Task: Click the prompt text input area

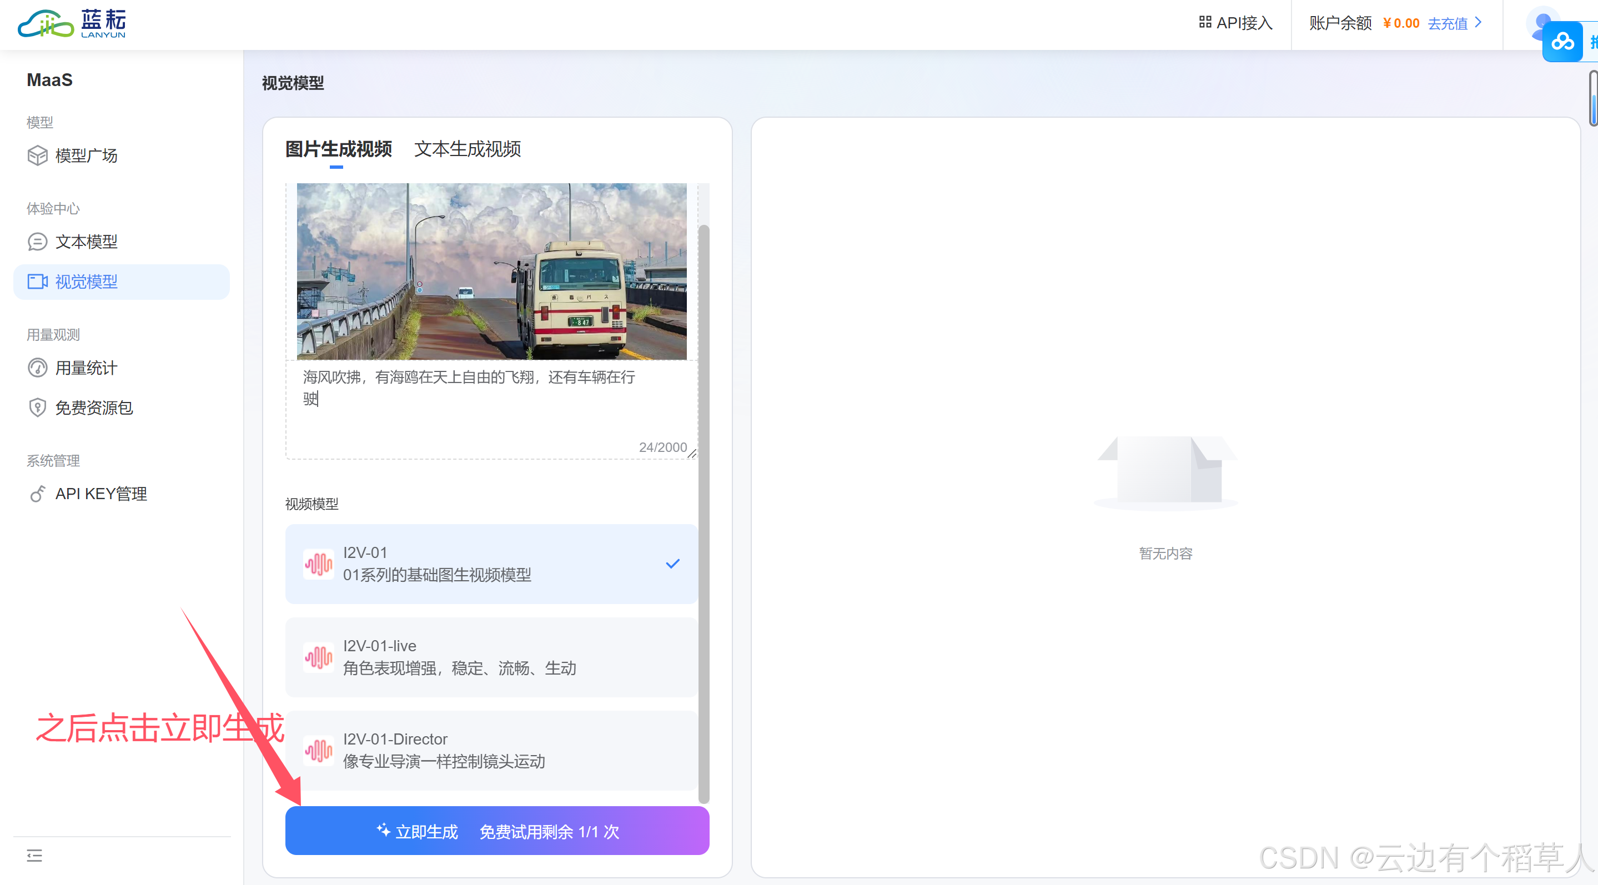Action: pyautogui.click(x=491, y=409)
